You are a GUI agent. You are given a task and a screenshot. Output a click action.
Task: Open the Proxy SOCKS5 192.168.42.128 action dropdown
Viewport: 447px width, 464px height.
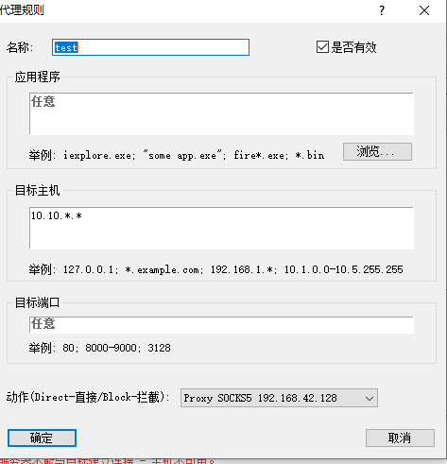tap(279, 398)
